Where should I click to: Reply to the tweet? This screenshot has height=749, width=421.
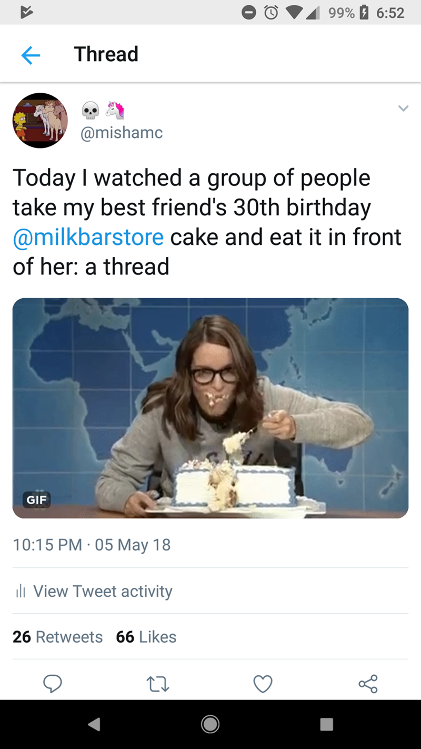pyautogui.click(x=52, y=684)
